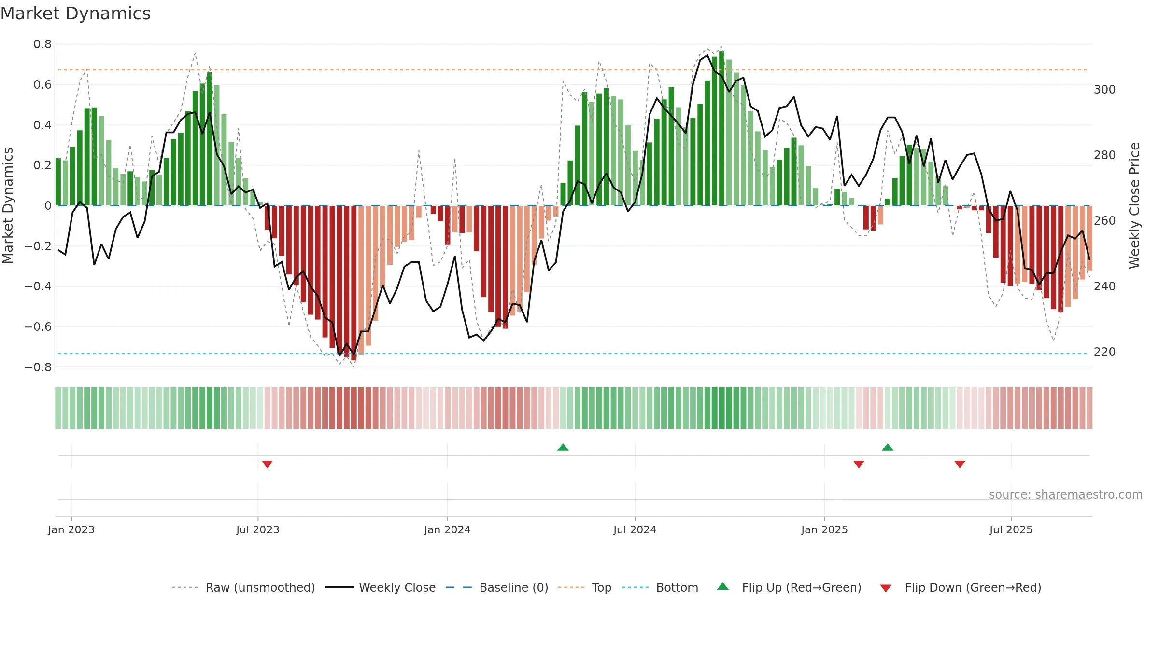
Task: Click the 280 price axis tick
Action: (1105, 155)
